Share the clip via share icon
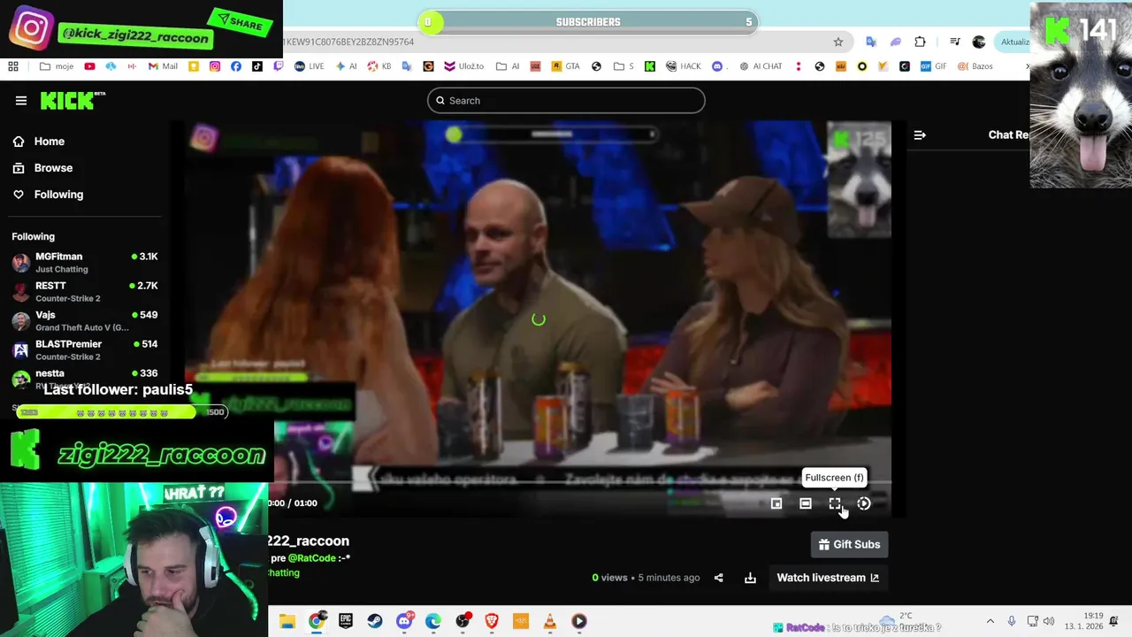 (x=718, y=578)
